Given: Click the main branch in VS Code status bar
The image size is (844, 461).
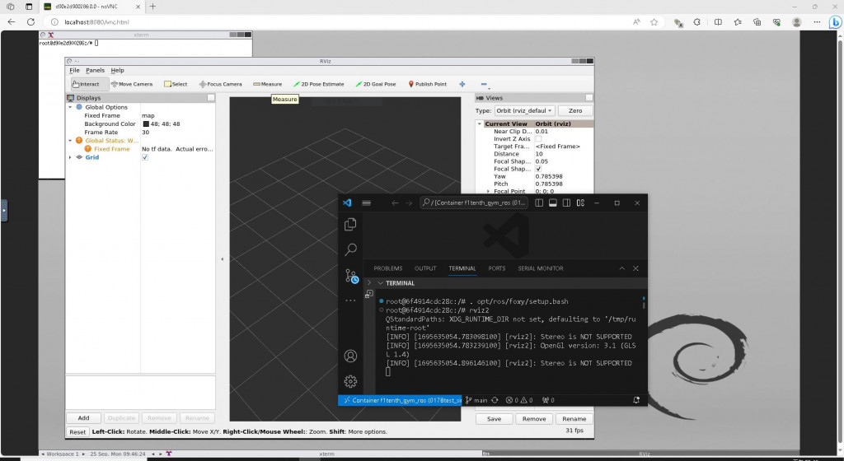Looking at the screenshot, I should [x=477, y=400].
